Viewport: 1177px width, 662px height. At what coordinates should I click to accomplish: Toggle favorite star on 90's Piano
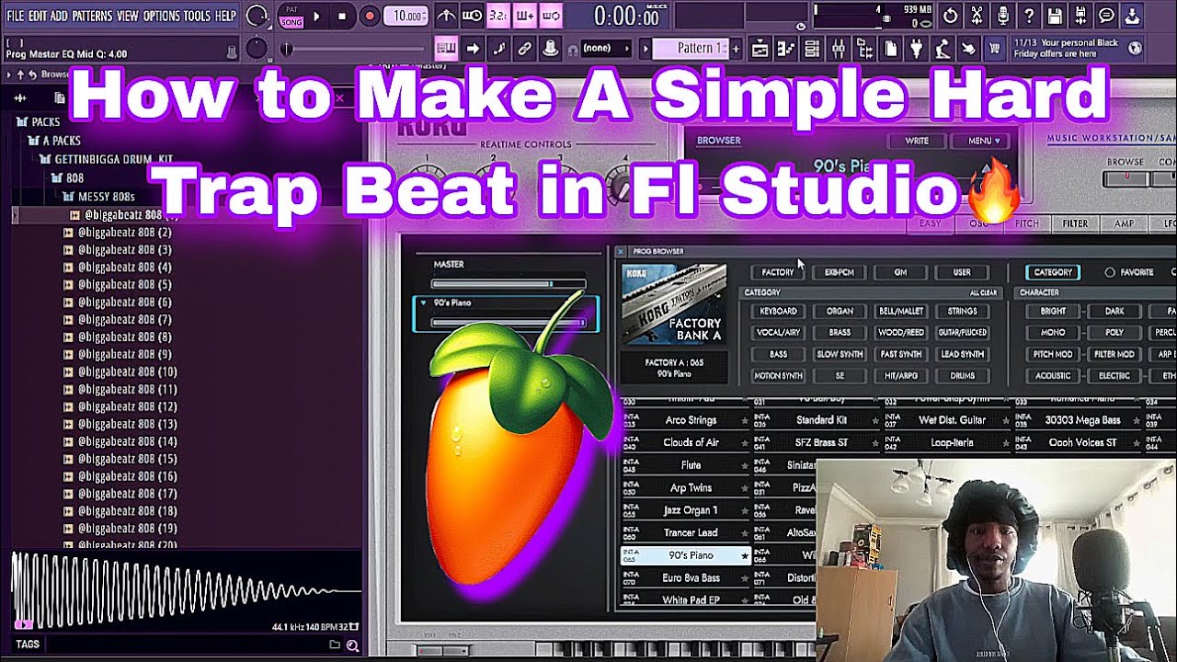(x=745, y=555)
